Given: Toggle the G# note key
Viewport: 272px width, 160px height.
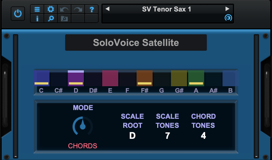Looking at the screenshot, I should 179,78.
